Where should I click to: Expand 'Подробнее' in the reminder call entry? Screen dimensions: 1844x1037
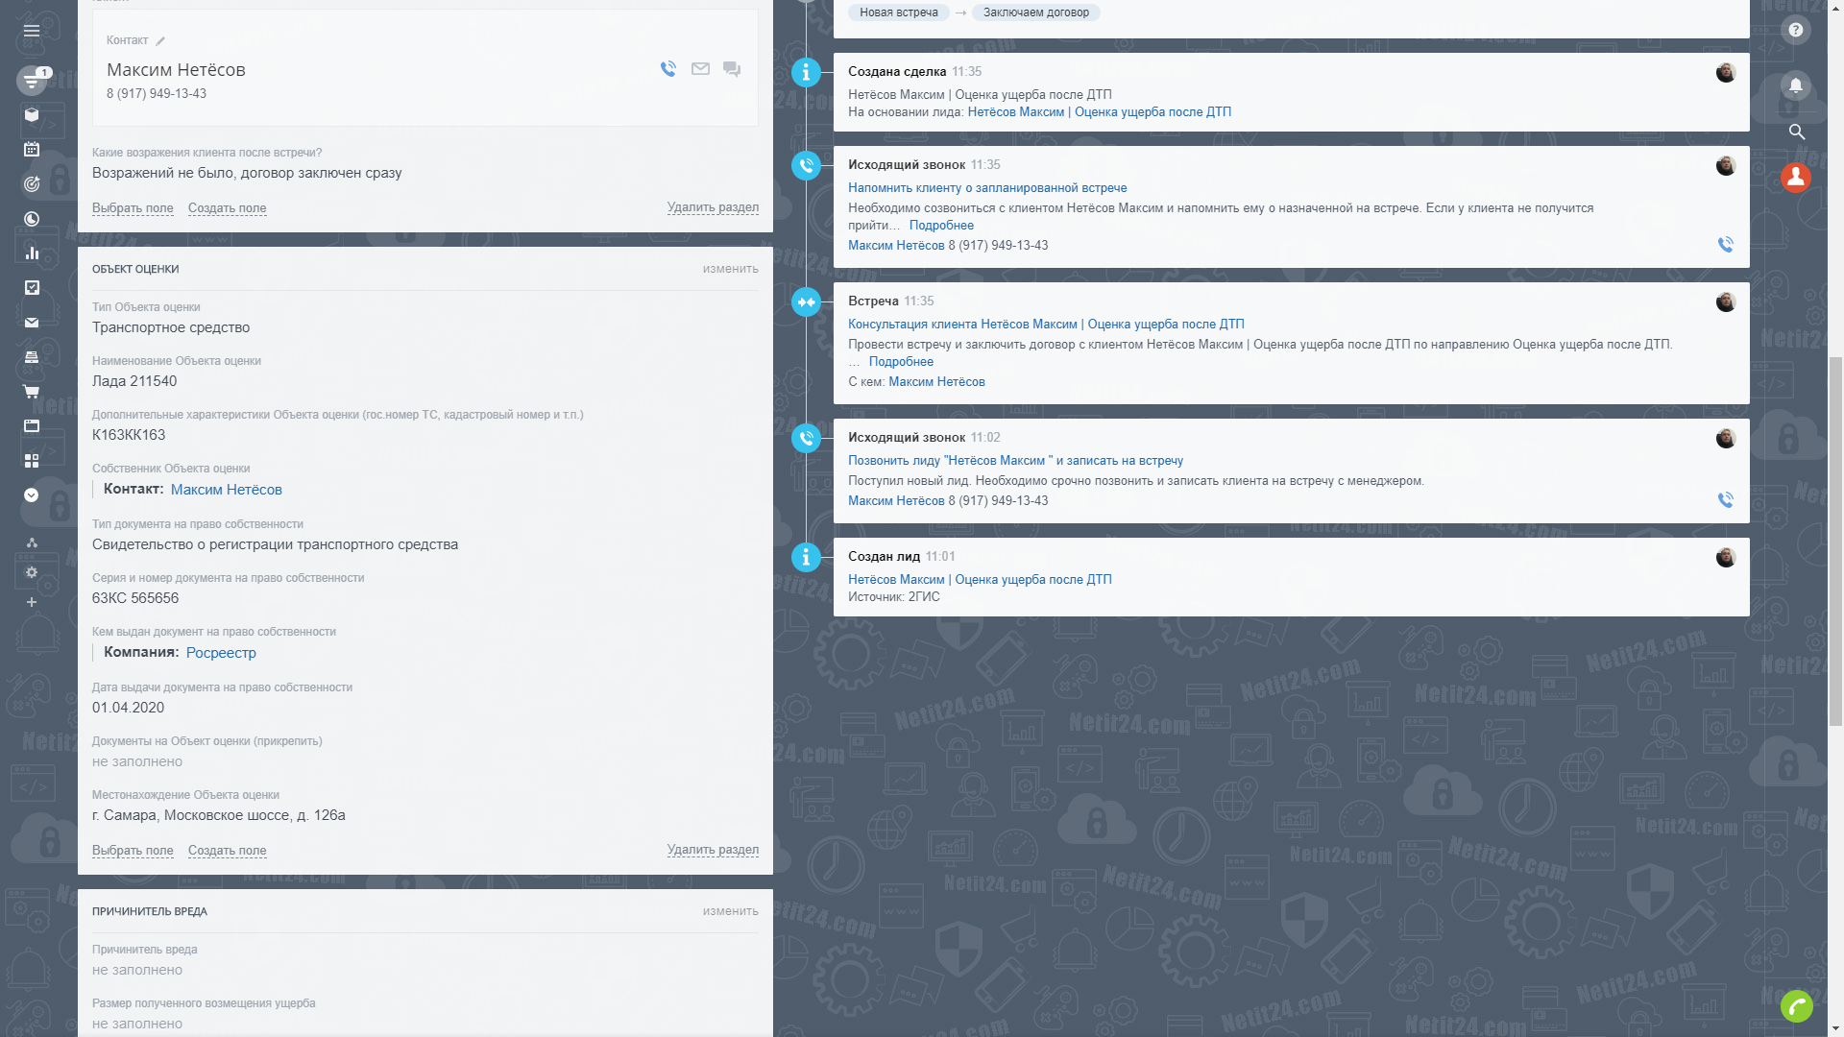coord(941,226)
